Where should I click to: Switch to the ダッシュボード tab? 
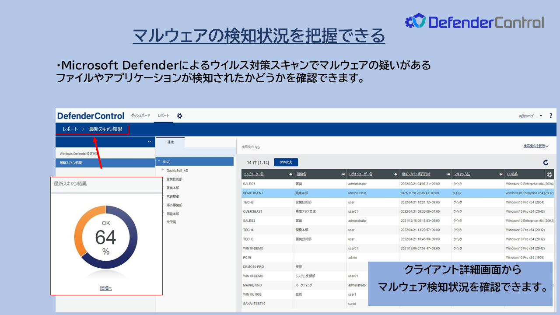[x=140, y=115]
